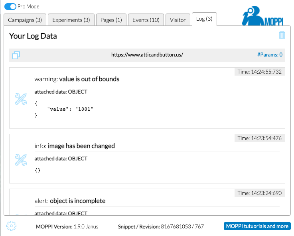Clear log data with trash icon
Viewport: 294px width, 236px height.
(x=282, y=35)
